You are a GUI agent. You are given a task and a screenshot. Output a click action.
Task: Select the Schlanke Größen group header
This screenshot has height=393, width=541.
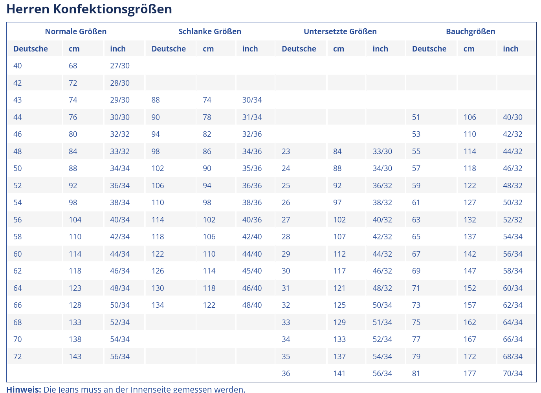[210, 31]
